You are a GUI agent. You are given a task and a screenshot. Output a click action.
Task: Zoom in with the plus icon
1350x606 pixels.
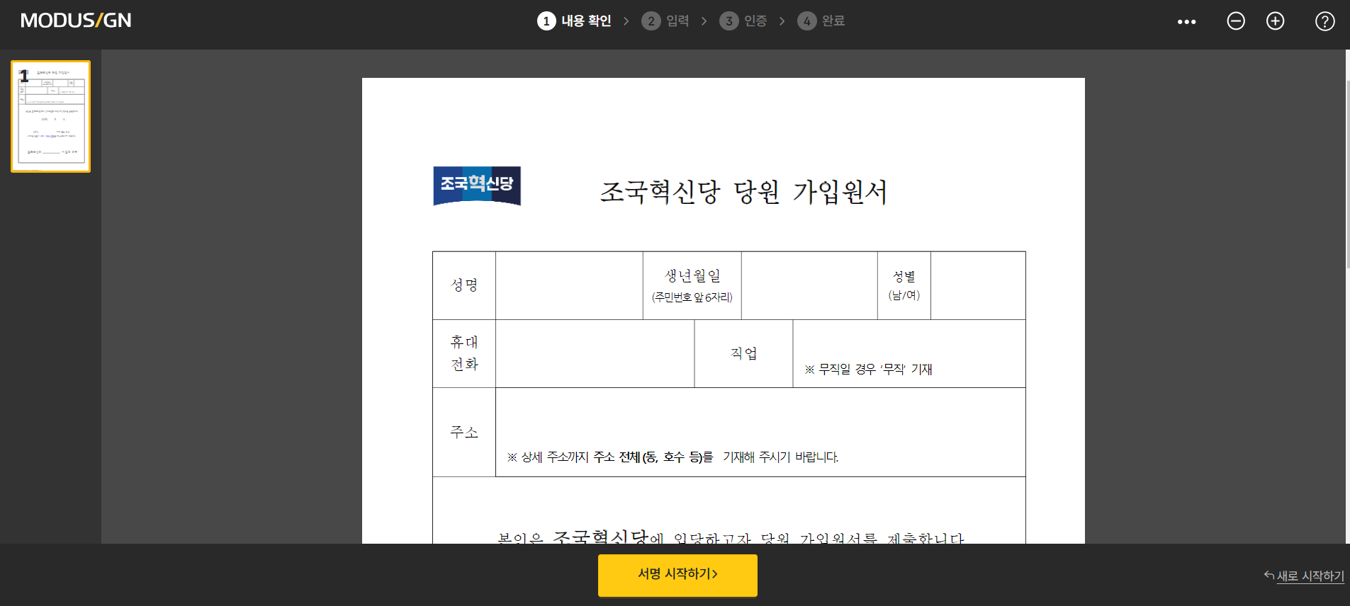pyautogui.click(x=1275, y=21)
